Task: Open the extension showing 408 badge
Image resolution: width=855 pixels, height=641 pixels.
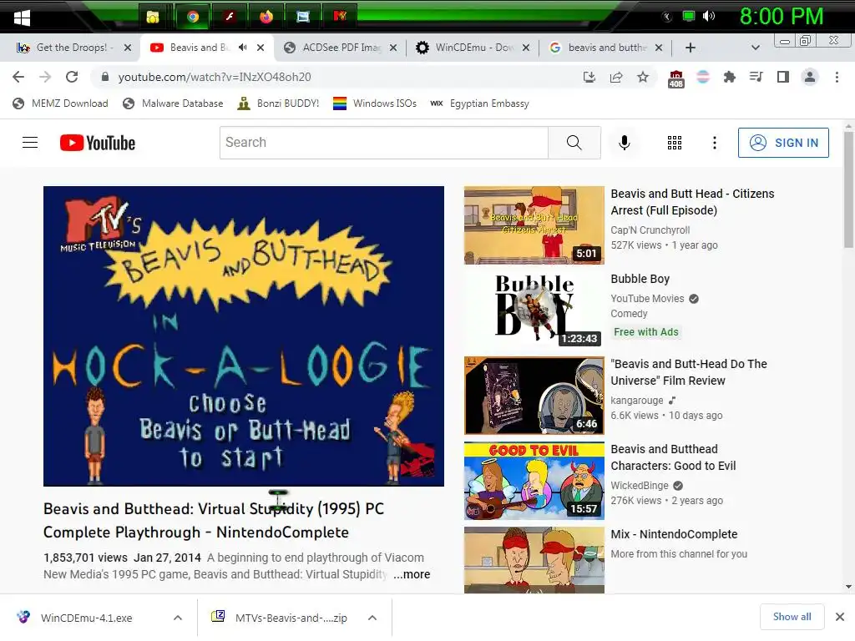Action: (675, 78)
